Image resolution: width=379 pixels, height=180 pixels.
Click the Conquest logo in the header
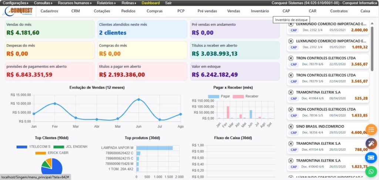tap(18, 11)
